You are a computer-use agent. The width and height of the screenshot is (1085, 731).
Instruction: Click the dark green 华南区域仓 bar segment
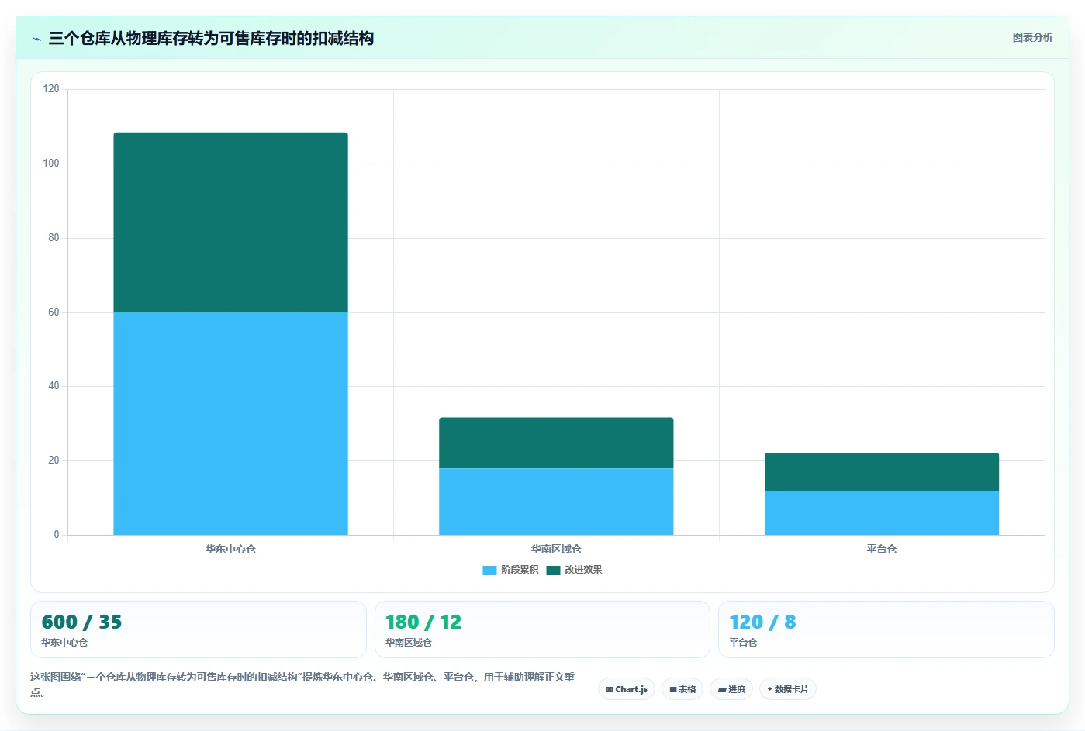pos(556,443)
